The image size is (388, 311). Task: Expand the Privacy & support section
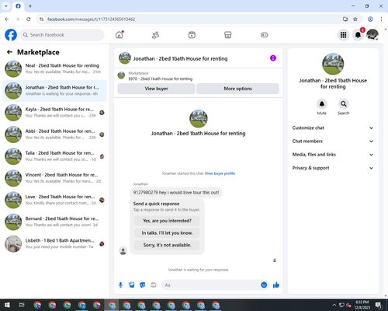click(x=333, y=168)
